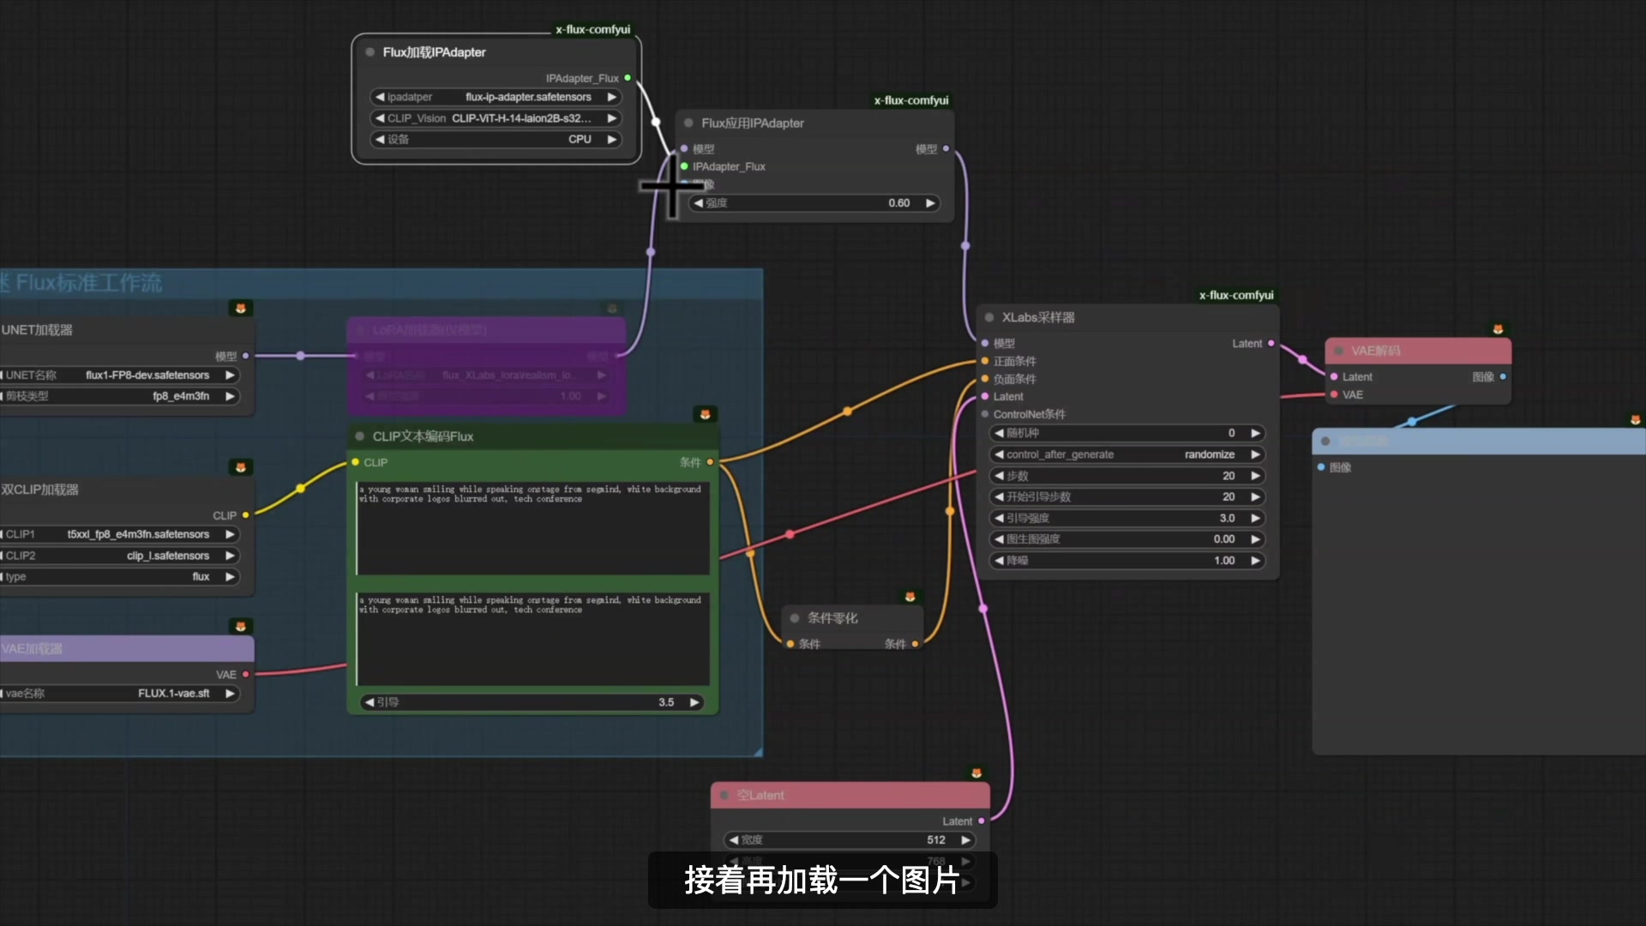Collapse the VAE解码 node via title dot

point(1338,351)
